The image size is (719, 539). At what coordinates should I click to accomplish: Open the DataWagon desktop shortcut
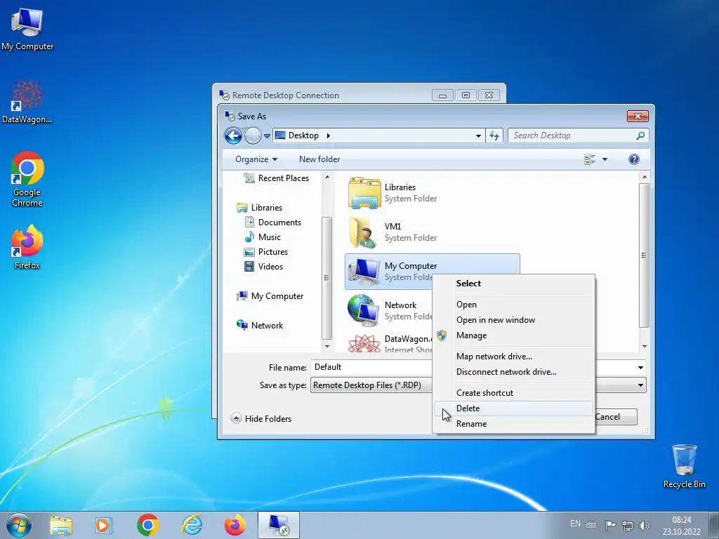point(27,102)
